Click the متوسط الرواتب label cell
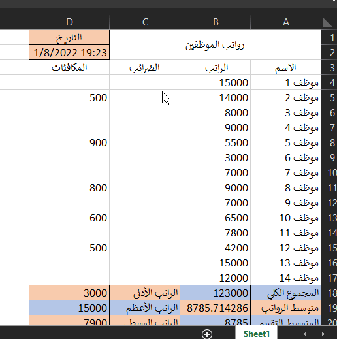Screen dimensions: 337x339 point(286,308)
